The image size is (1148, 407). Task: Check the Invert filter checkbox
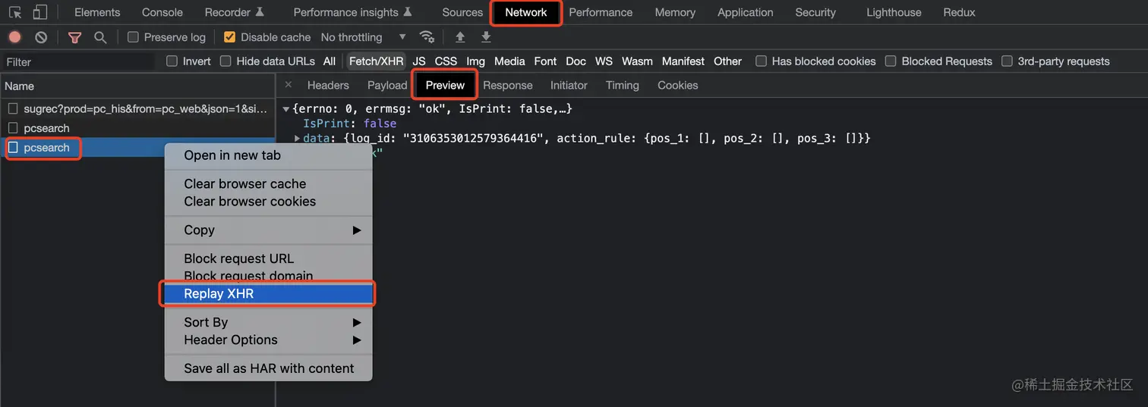tap(172, 61)
